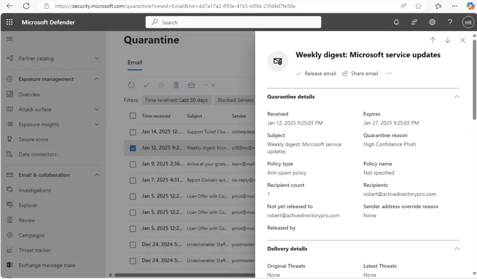The image size is (477, 279).
Task: Click the Defender Search box
Action: coord(233,22)
